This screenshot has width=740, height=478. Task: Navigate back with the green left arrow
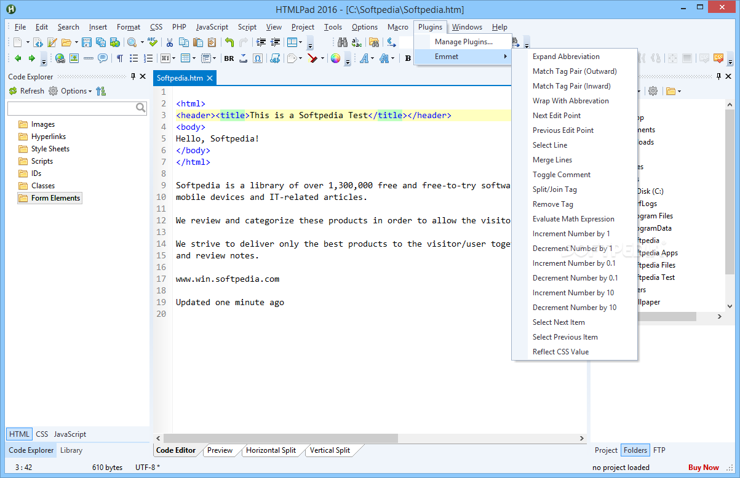point(17,58)
